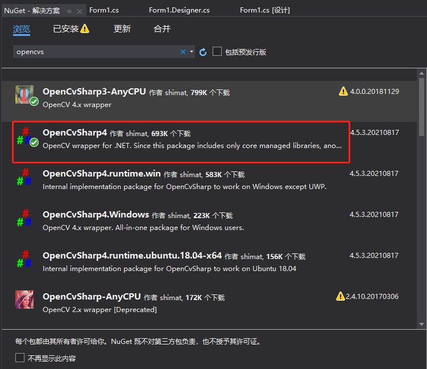Click warning icon next to version 4.0.0.20181129
This screenshot has width=427, height=369.
[343, 91]
